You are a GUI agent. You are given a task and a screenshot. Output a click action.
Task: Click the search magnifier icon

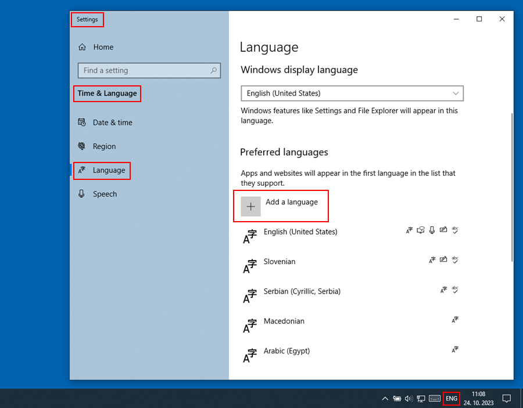tap(213, 70)
